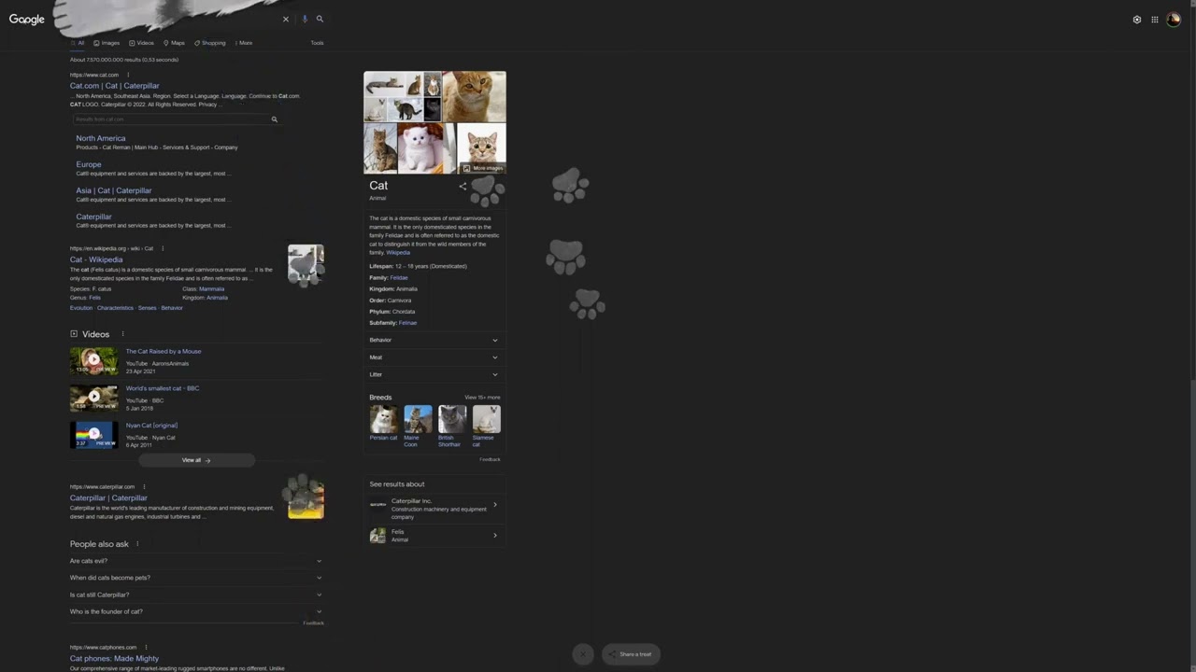Image resolution: width=1196 pixels, height=672 pixels.
Task: Open the Felis Animal result chevron
Action: [x=495, y=536]
